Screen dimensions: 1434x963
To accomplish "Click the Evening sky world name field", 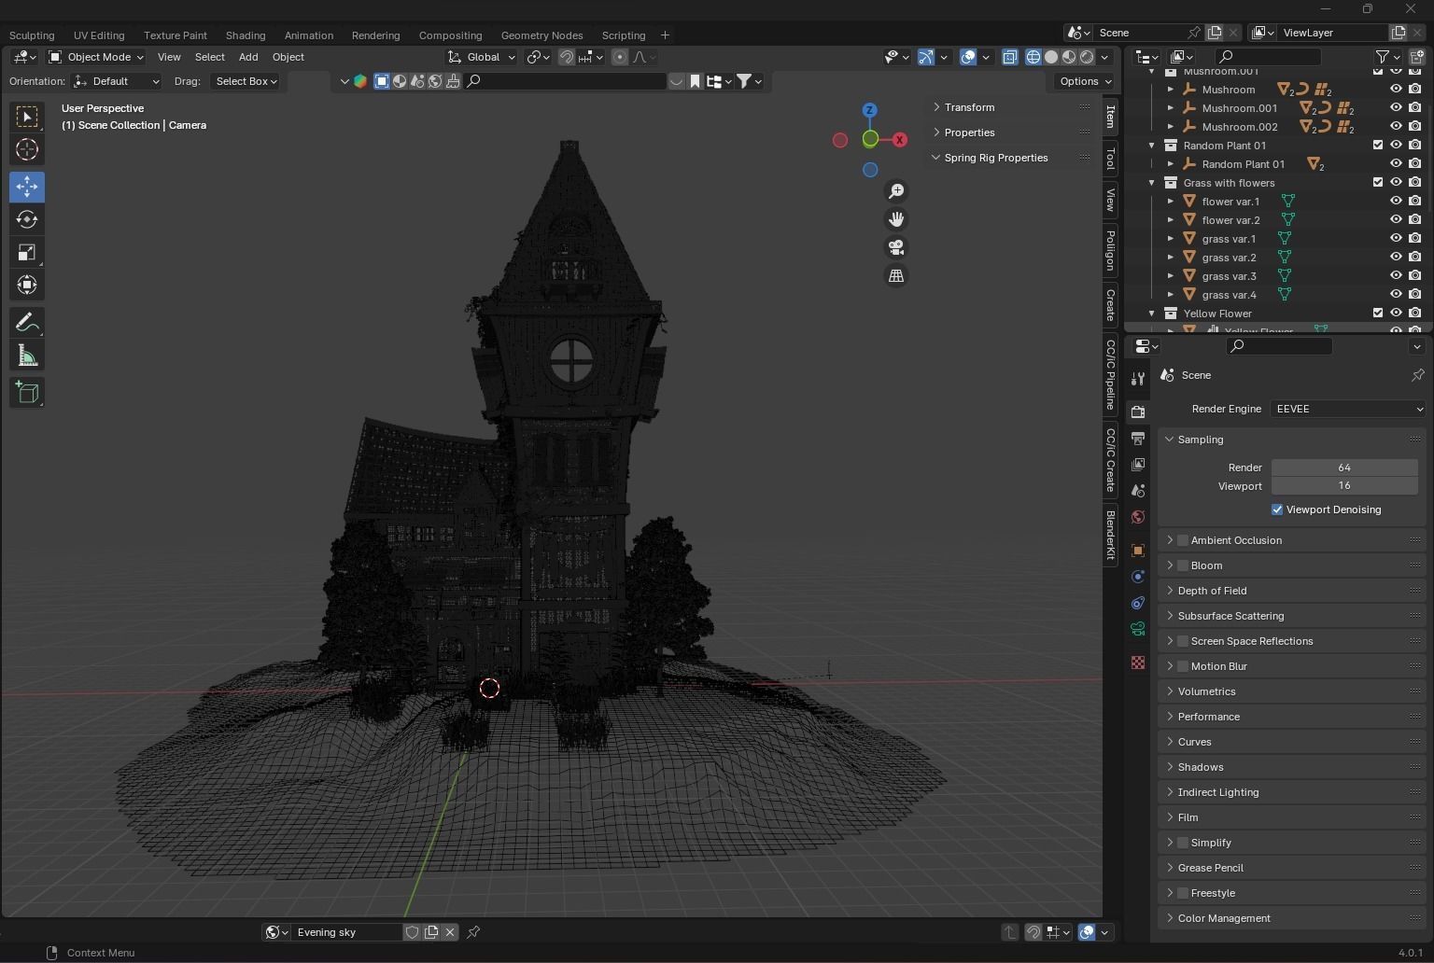I will (347, 932).
